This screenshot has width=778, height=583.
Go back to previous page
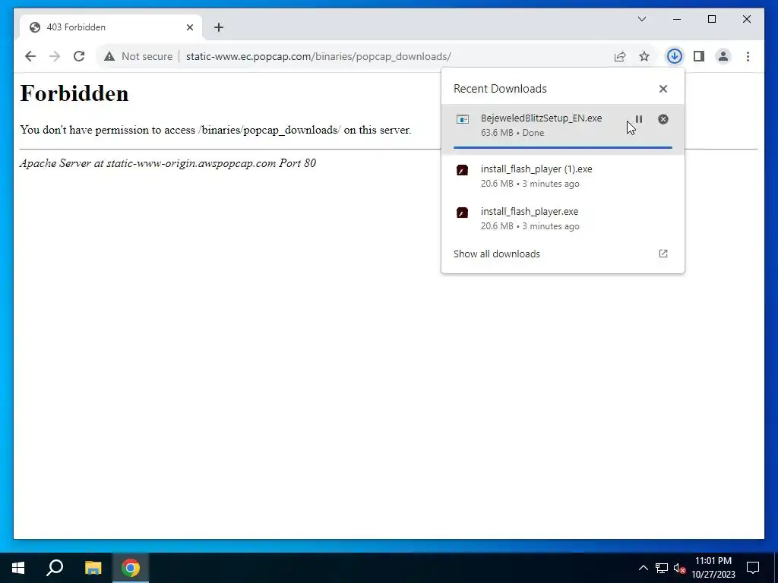[30, 56]
